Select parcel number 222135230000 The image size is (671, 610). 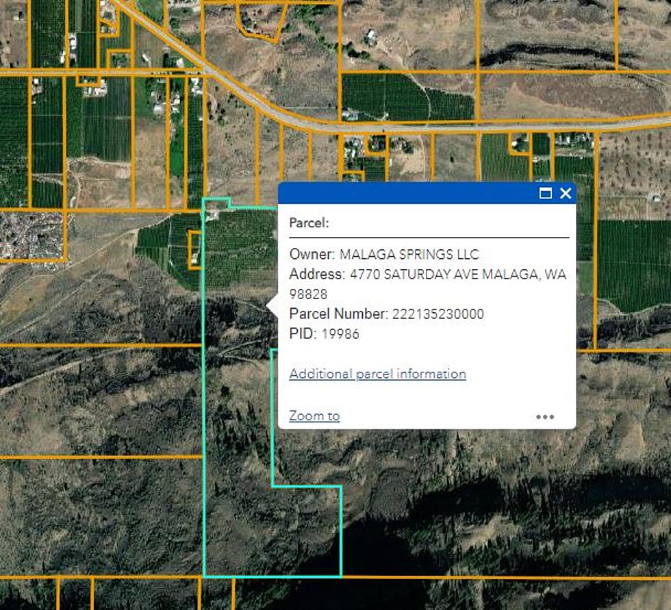pos(438,314)
